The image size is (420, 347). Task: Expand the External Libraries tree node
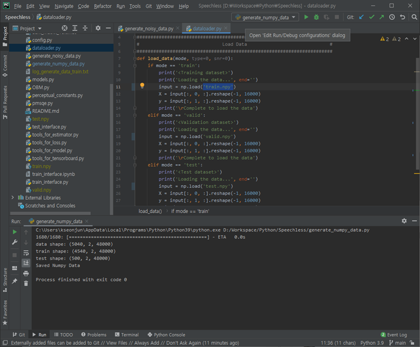13,197
